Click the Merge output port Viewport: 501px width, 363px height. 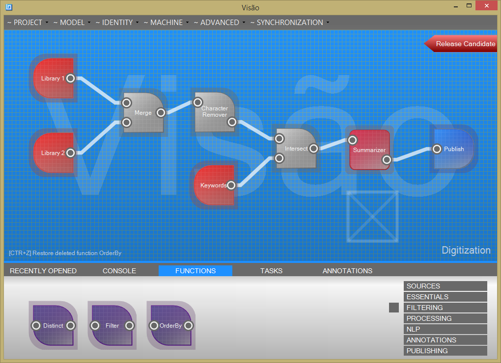161,113
